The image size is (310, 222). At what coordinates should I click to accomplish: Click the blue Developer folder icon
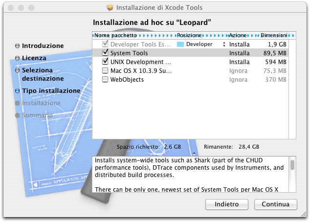180,44
